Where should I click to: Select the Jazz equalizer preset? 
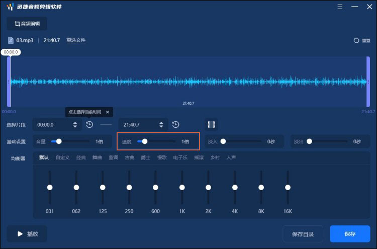tap(145, 157)
